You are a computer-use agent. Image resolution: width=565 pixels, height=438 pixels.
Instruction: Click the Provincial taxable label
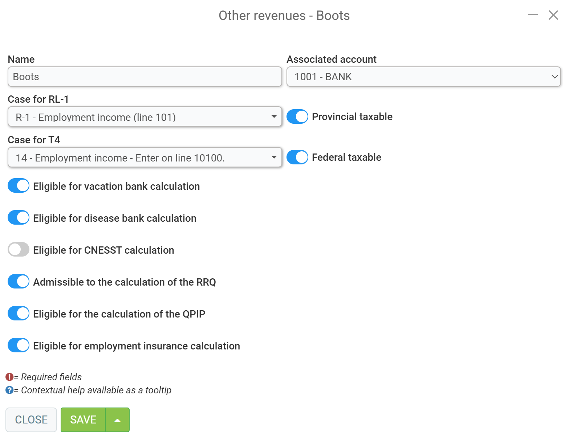pyautogui.click(x=352, y=116)
